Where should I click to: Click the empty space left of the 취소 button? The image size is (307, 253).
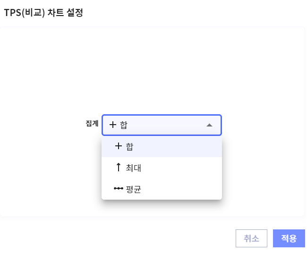pos(142,238)
